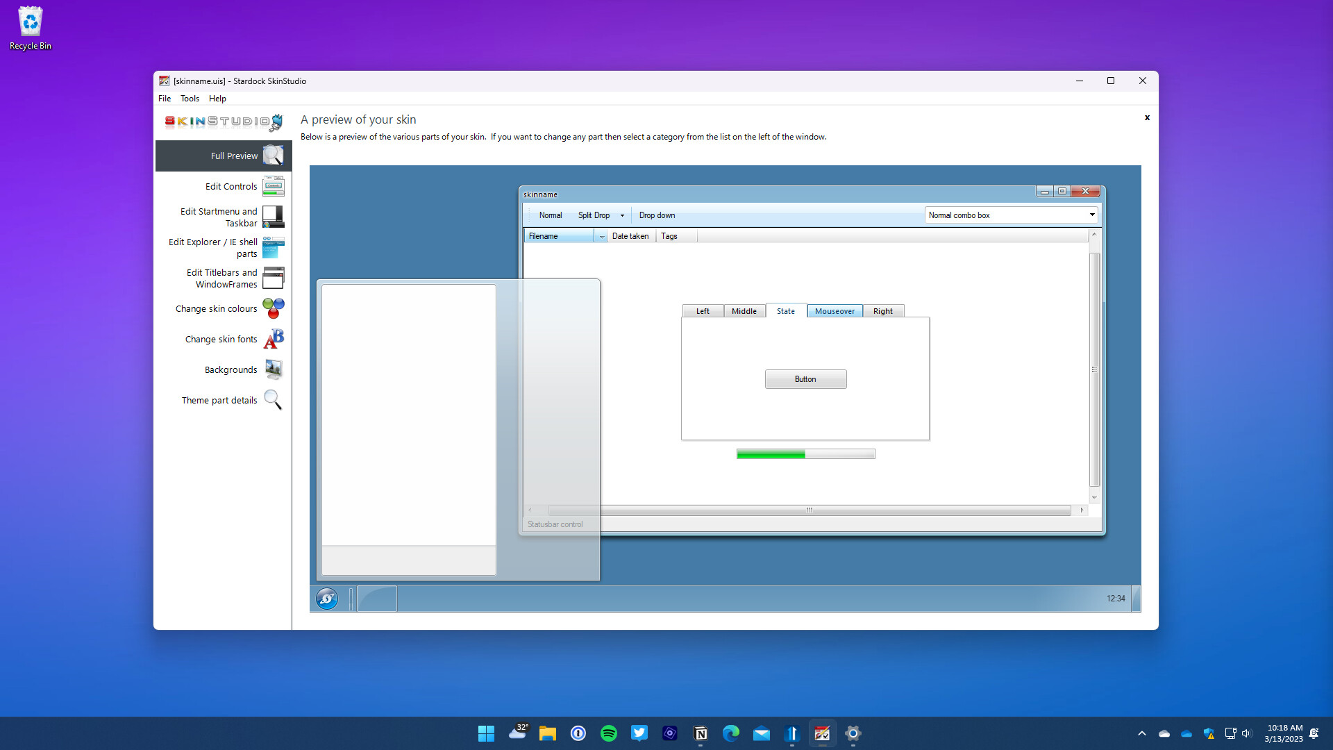Click the preview window's horizontal scrollbar
1333x750 pixels.
click(809, 510)
